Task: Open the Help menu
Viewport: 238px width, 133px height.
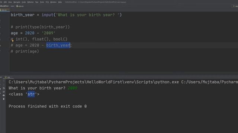Action: coord(60,2)
